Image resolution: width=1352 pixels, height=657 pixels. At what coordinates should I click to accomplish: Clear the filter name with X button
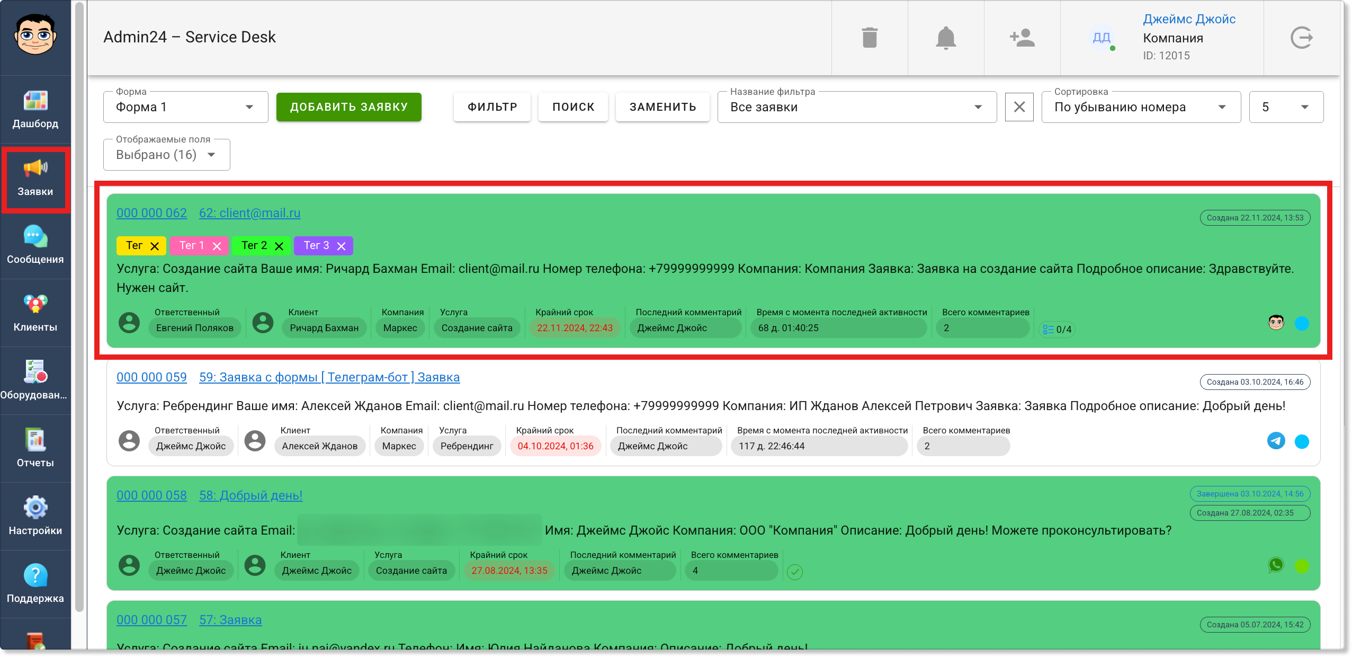(x=1019, y=107)
